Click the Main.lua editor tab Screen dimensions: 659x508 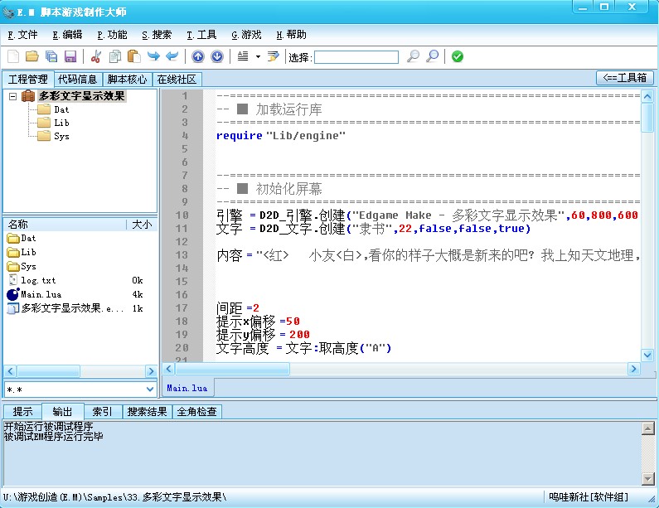point(187,388)
